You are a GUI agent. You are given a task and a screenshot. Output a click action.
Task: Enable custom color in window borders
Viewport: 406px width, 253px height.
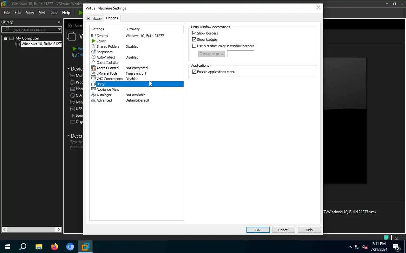[x=194, y=46]
